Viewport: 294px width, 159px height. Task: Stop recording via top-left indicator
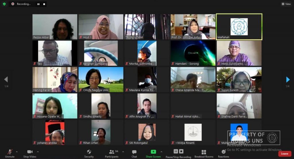[44, 4]
